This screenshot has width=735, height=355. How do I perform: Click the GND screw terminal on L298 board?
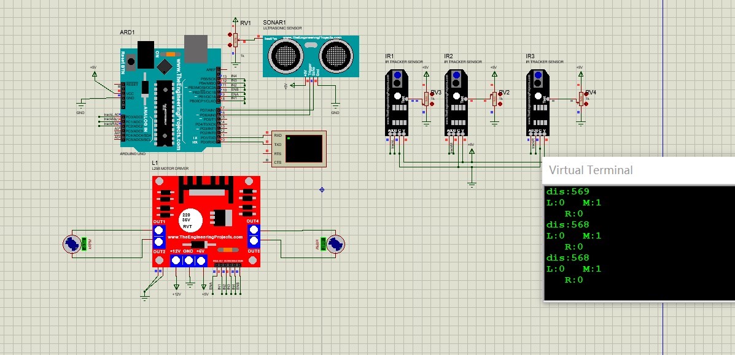(189, 261)
